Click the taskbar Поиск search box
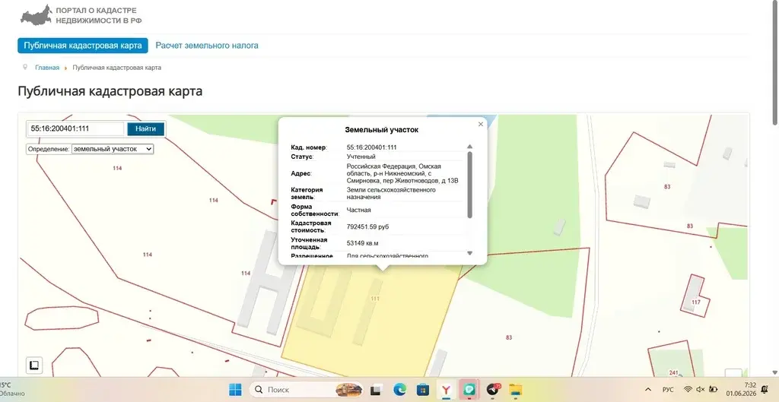Image resolution: width=779 pixels, height=402 pixels. (307, 390)
